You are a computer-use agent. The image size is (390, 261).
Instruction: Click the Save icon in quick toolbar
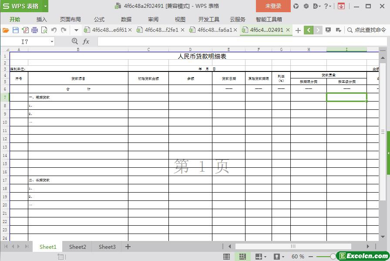(15, 30)
